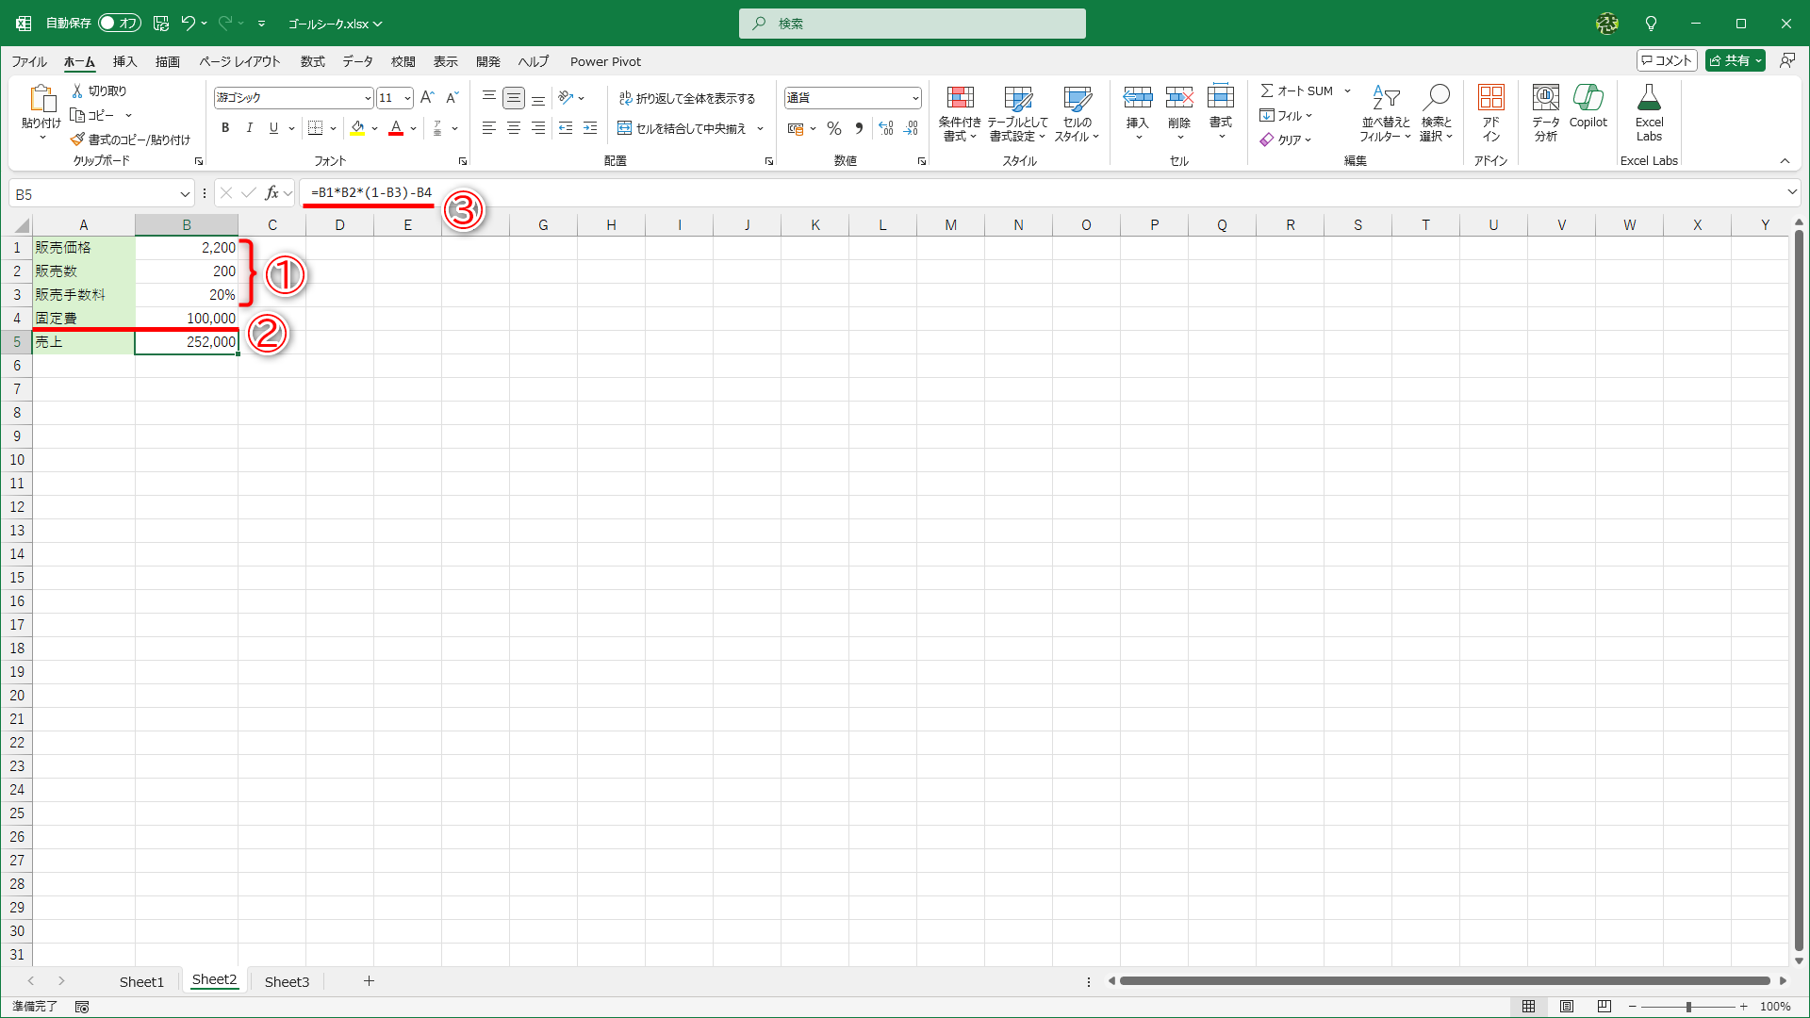This screenshot has height=1018, width=1810.
Task: Toggle Wrap Text for the selected cell
Action: [x=687, y=98]
